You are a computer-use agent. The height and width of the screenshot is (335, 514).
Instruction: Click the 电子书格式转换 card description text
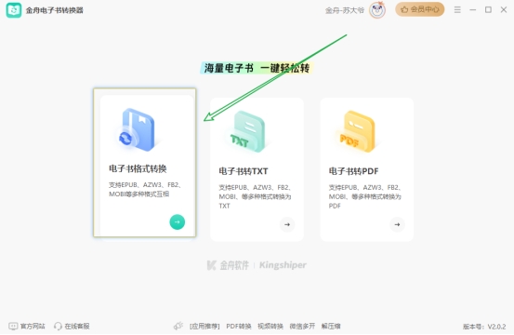(x=145, y=189)
